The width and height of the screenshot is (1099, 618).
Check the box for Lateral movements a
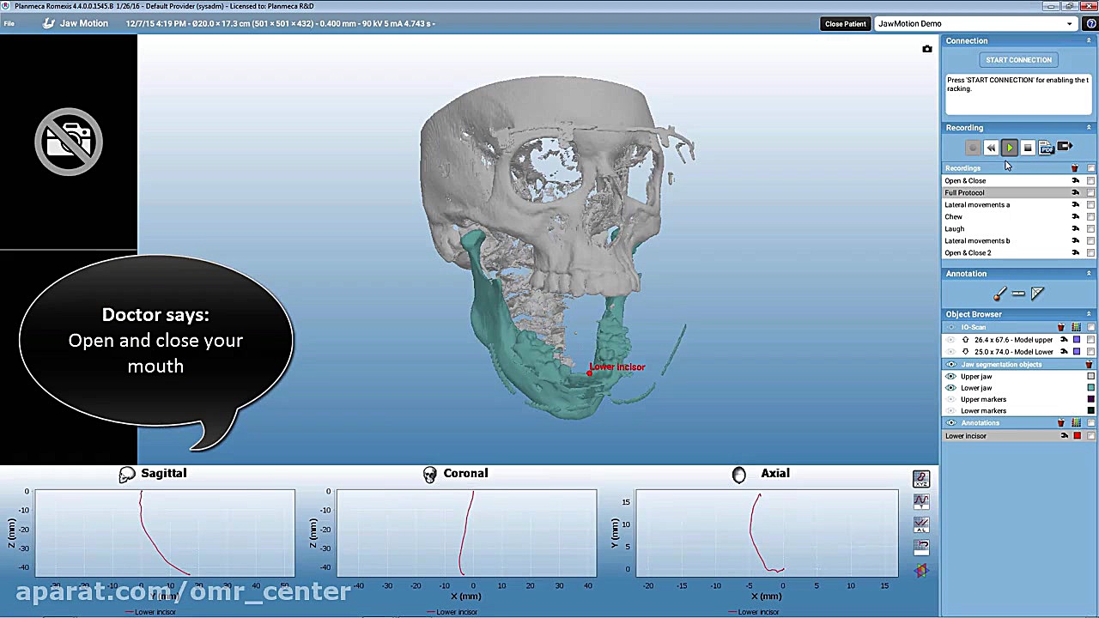(1090, 205)
